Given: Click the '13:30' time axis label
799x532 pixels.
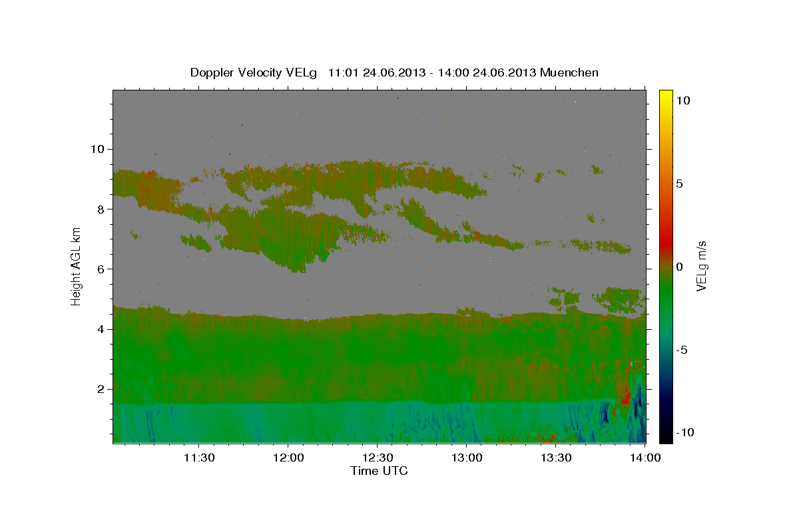Looking at the screenshot, I should tap(555, 458).
